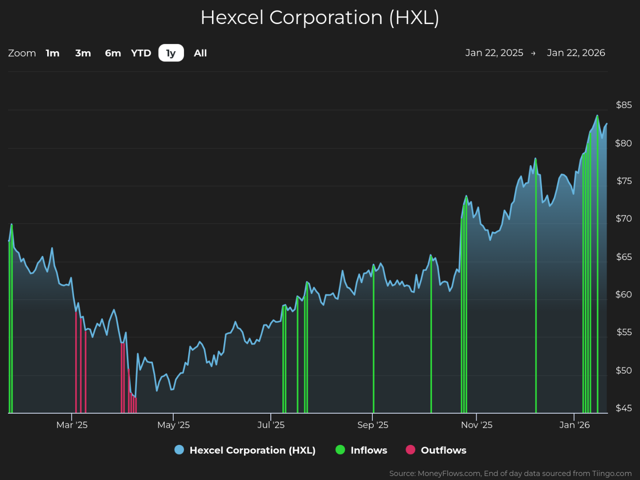Click the $55 axis label

tap(624, 332)
